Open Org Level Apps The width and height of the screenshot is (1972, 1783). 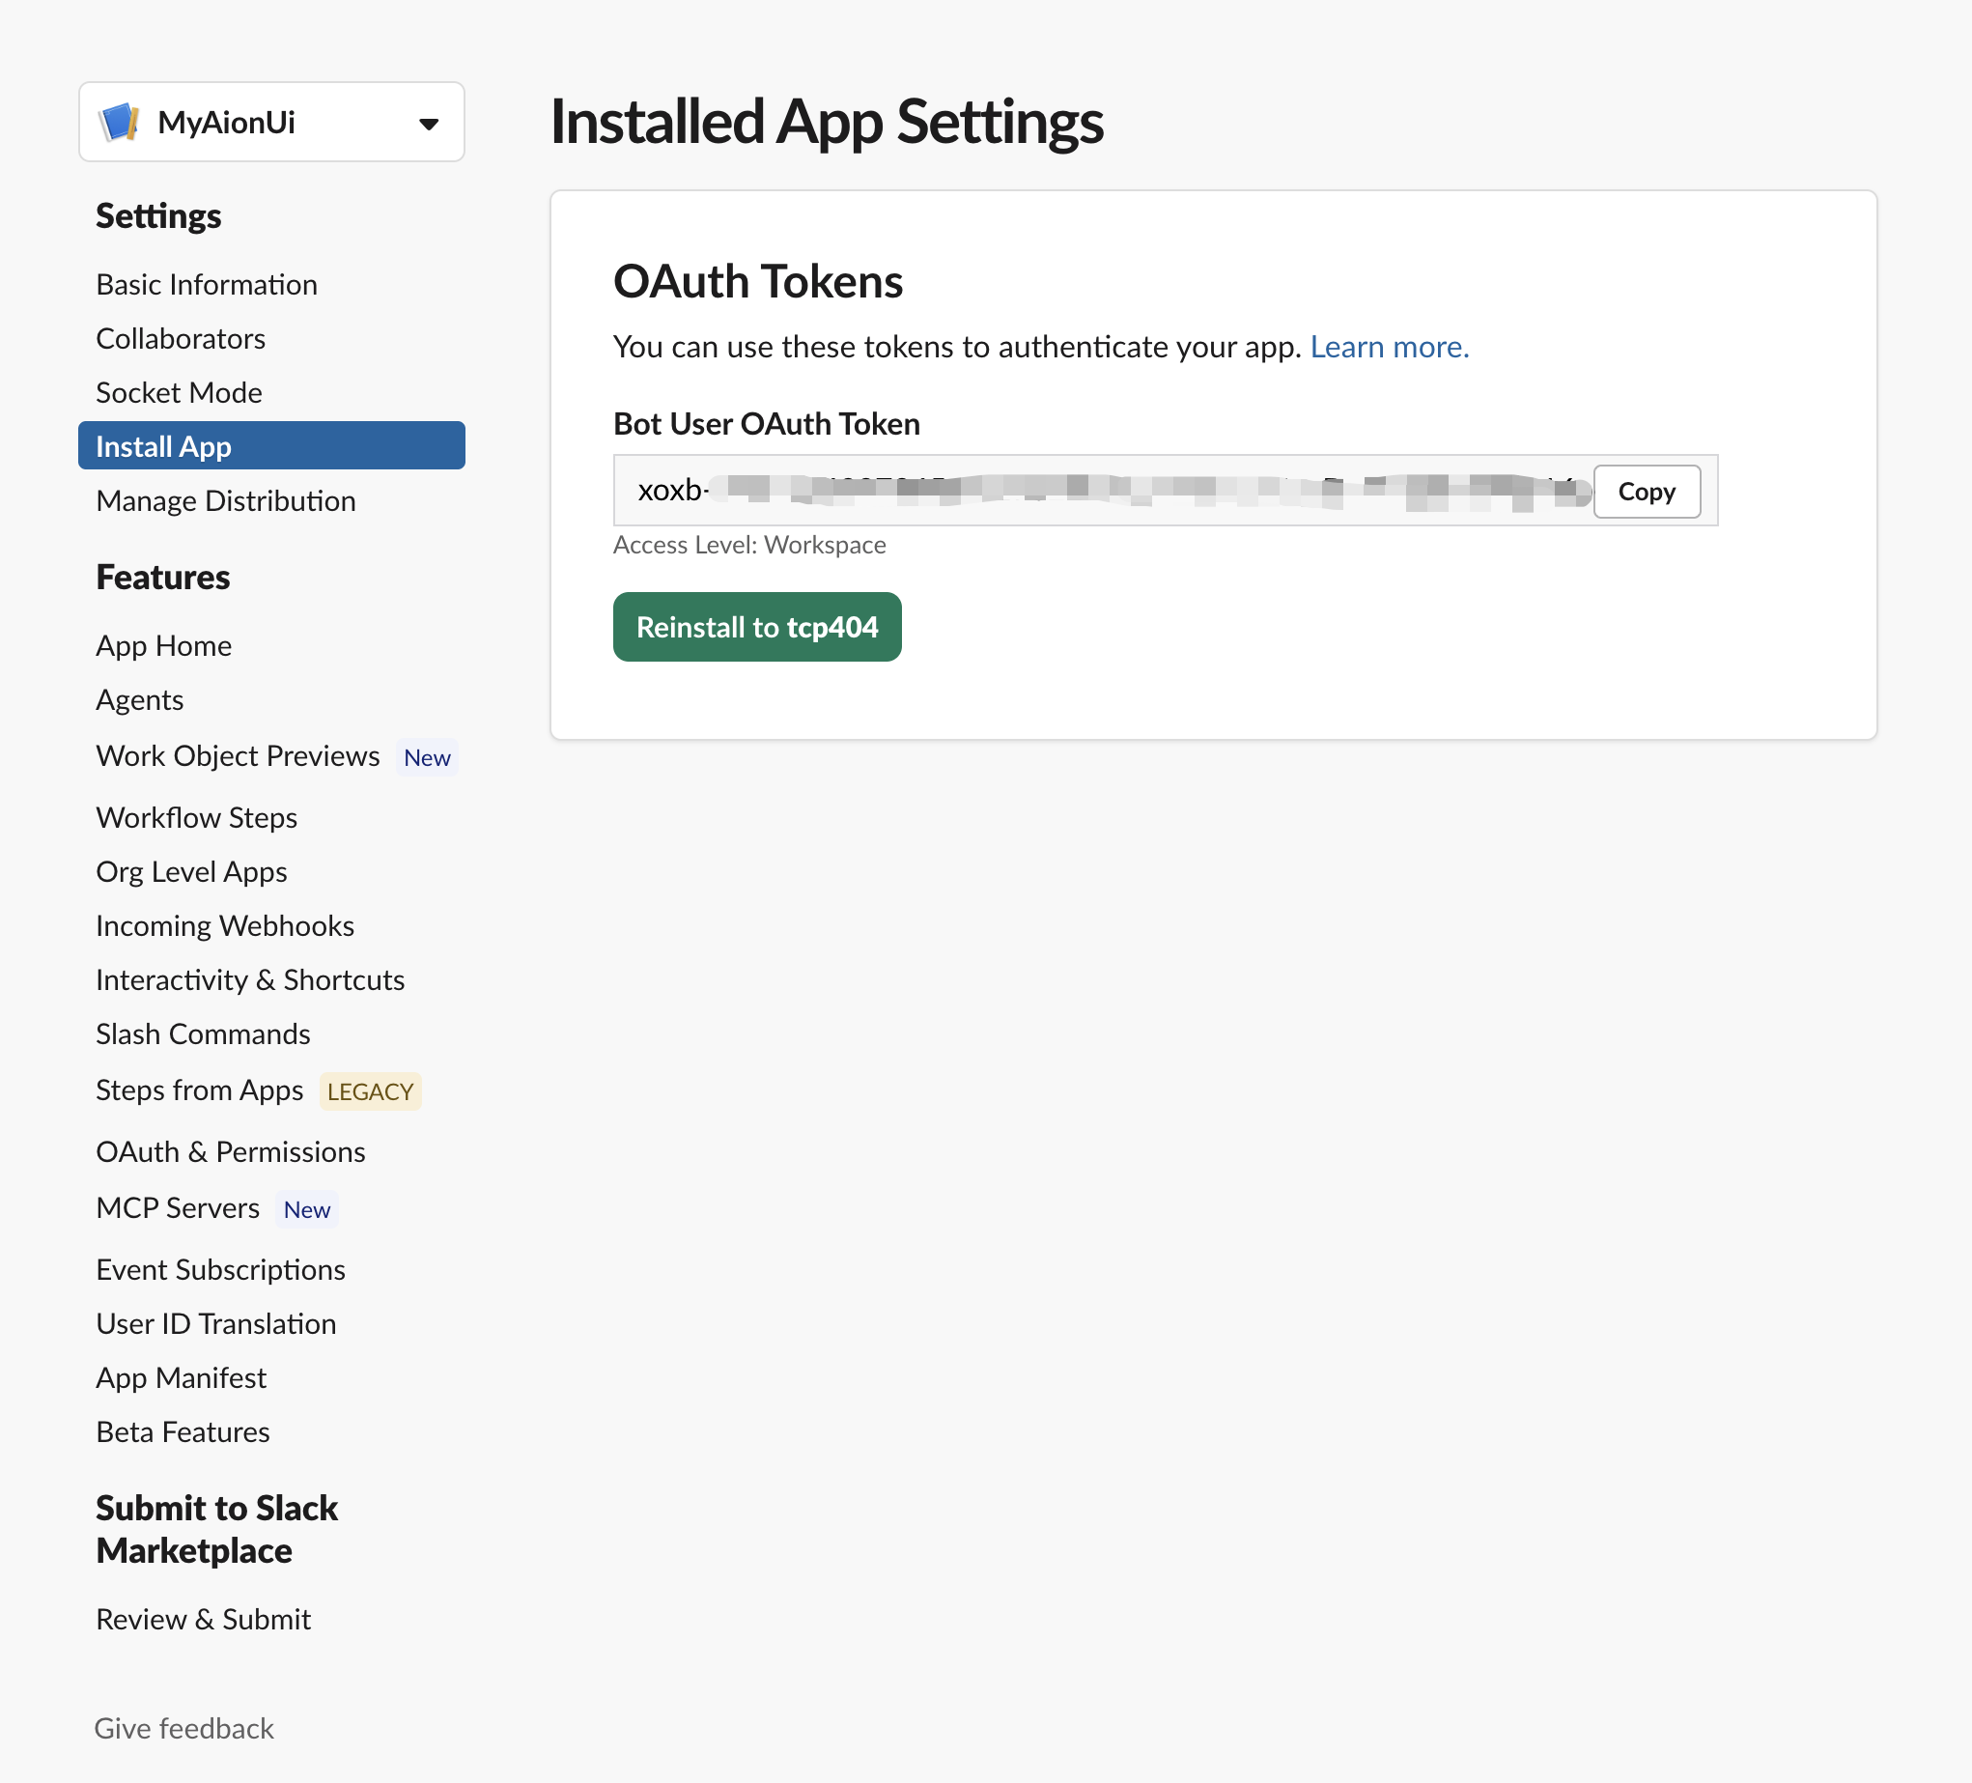[192, 872]
